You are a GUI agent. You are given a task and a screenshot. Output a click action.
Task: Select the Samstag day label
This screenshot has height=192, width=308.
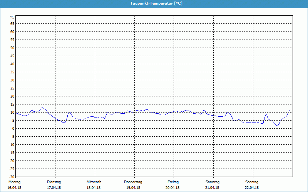(213, 182)
